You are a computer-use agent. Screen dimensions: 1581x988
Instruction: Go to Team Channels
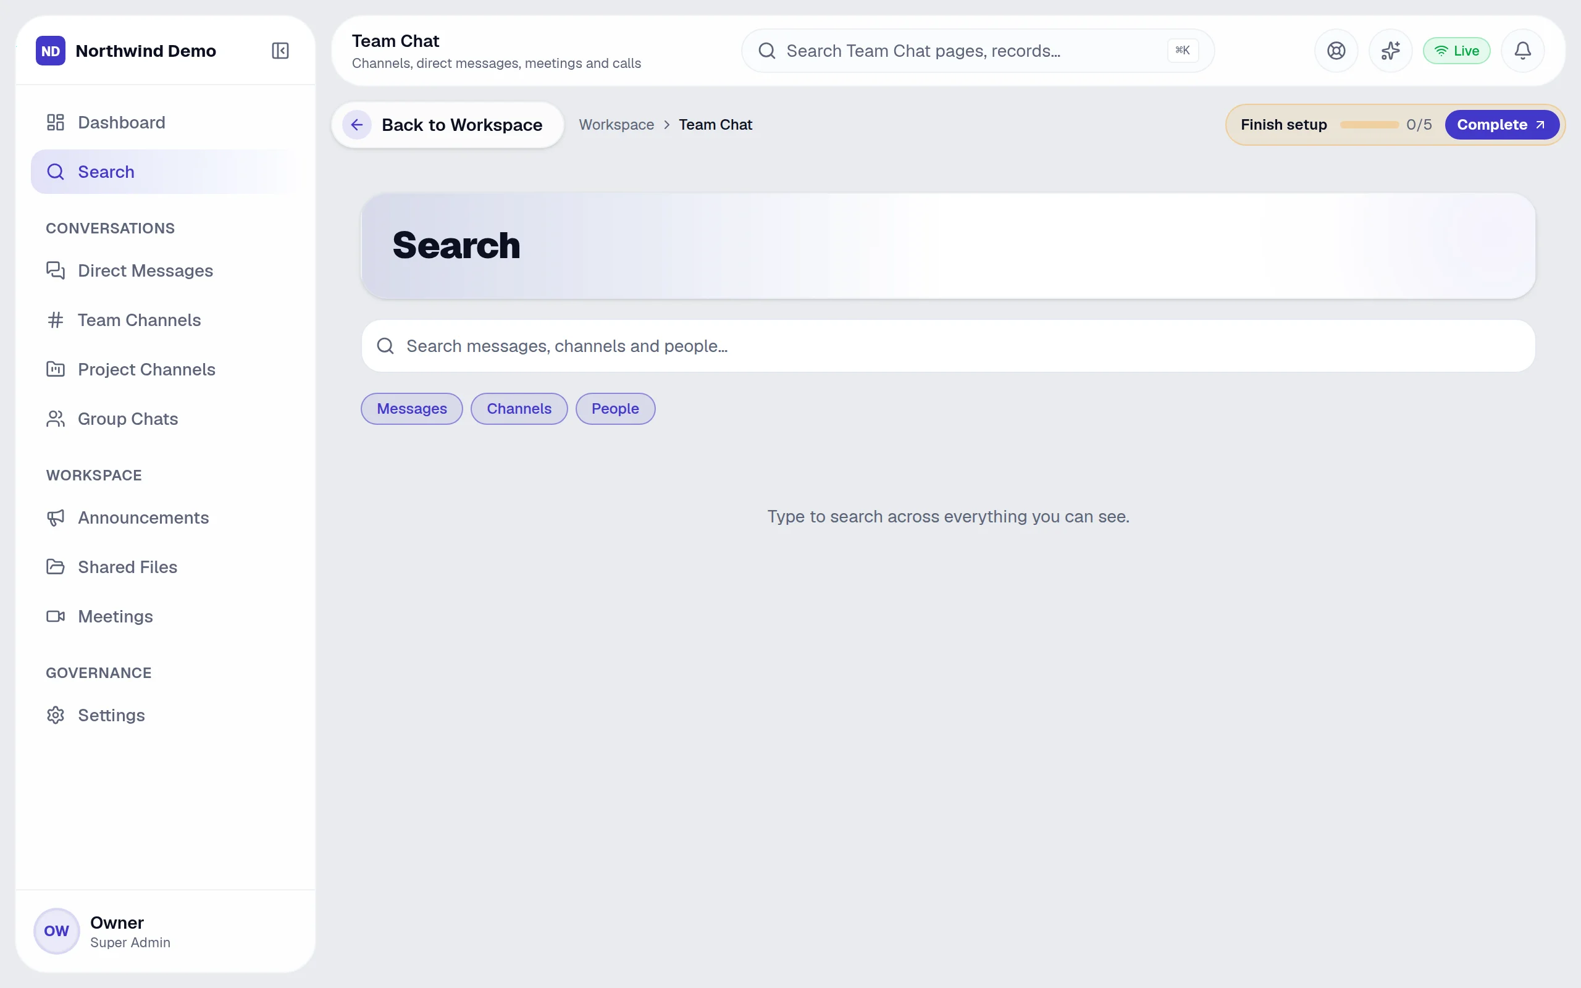[166, 320]
